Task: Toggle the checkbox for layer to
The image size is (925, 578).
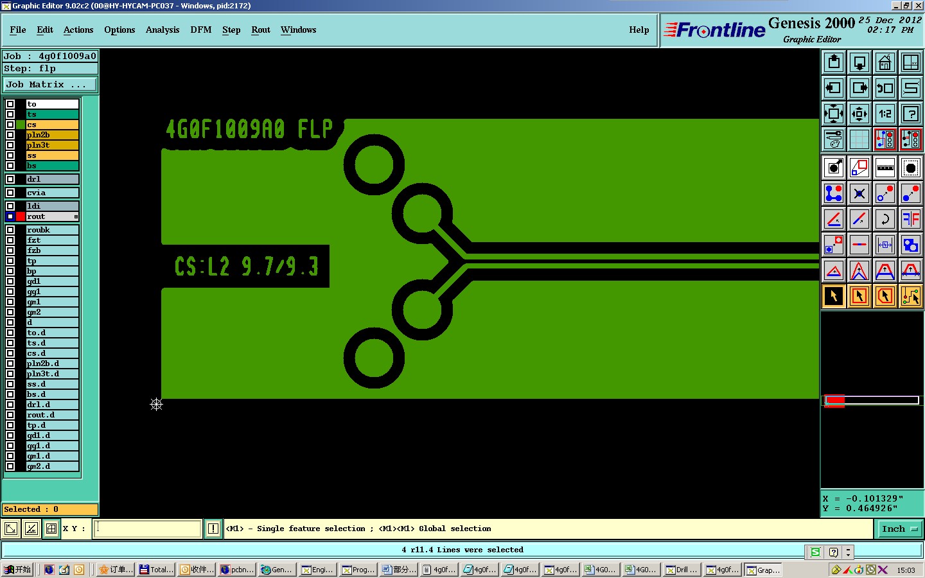Action: (x=10, y=104)
